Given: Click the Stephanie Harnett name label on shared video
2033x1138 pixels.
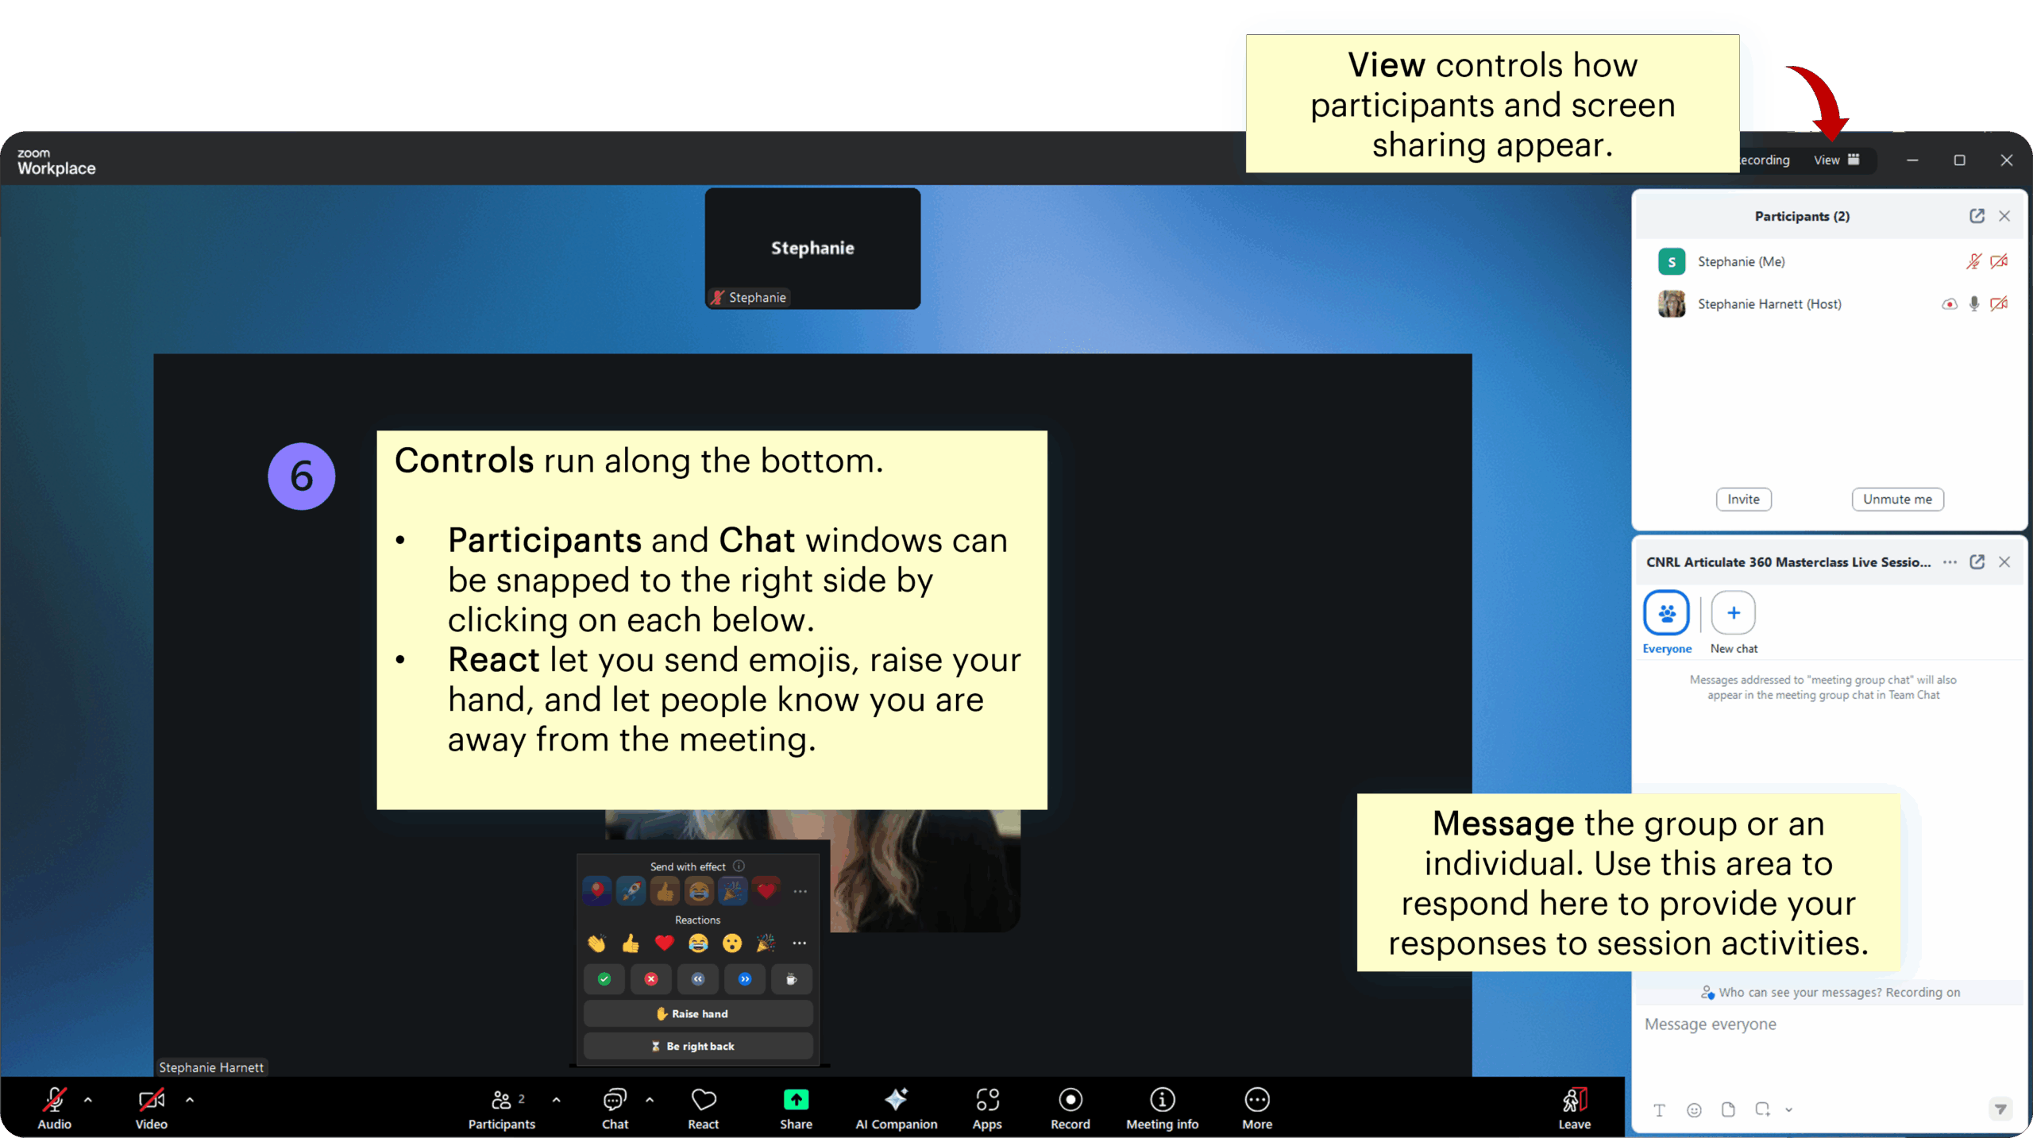Looking at the screenshot, I should tap(211, 1067).
